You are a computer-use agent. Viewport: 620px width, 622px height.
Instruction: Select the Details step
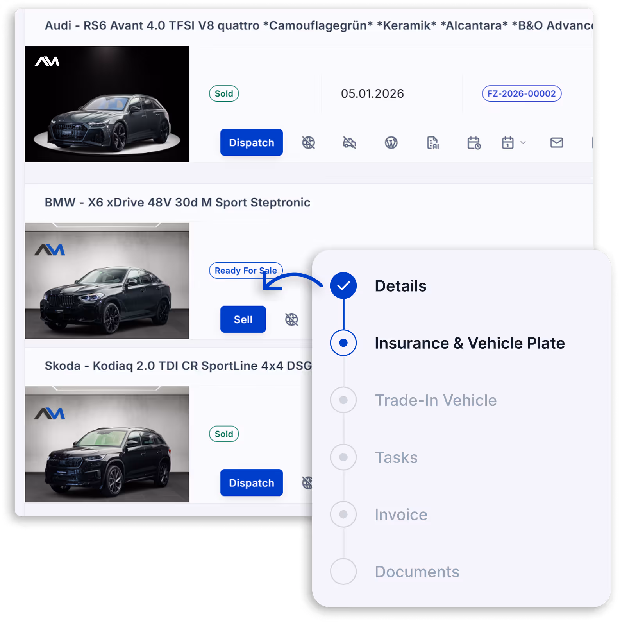coord(400,286)
